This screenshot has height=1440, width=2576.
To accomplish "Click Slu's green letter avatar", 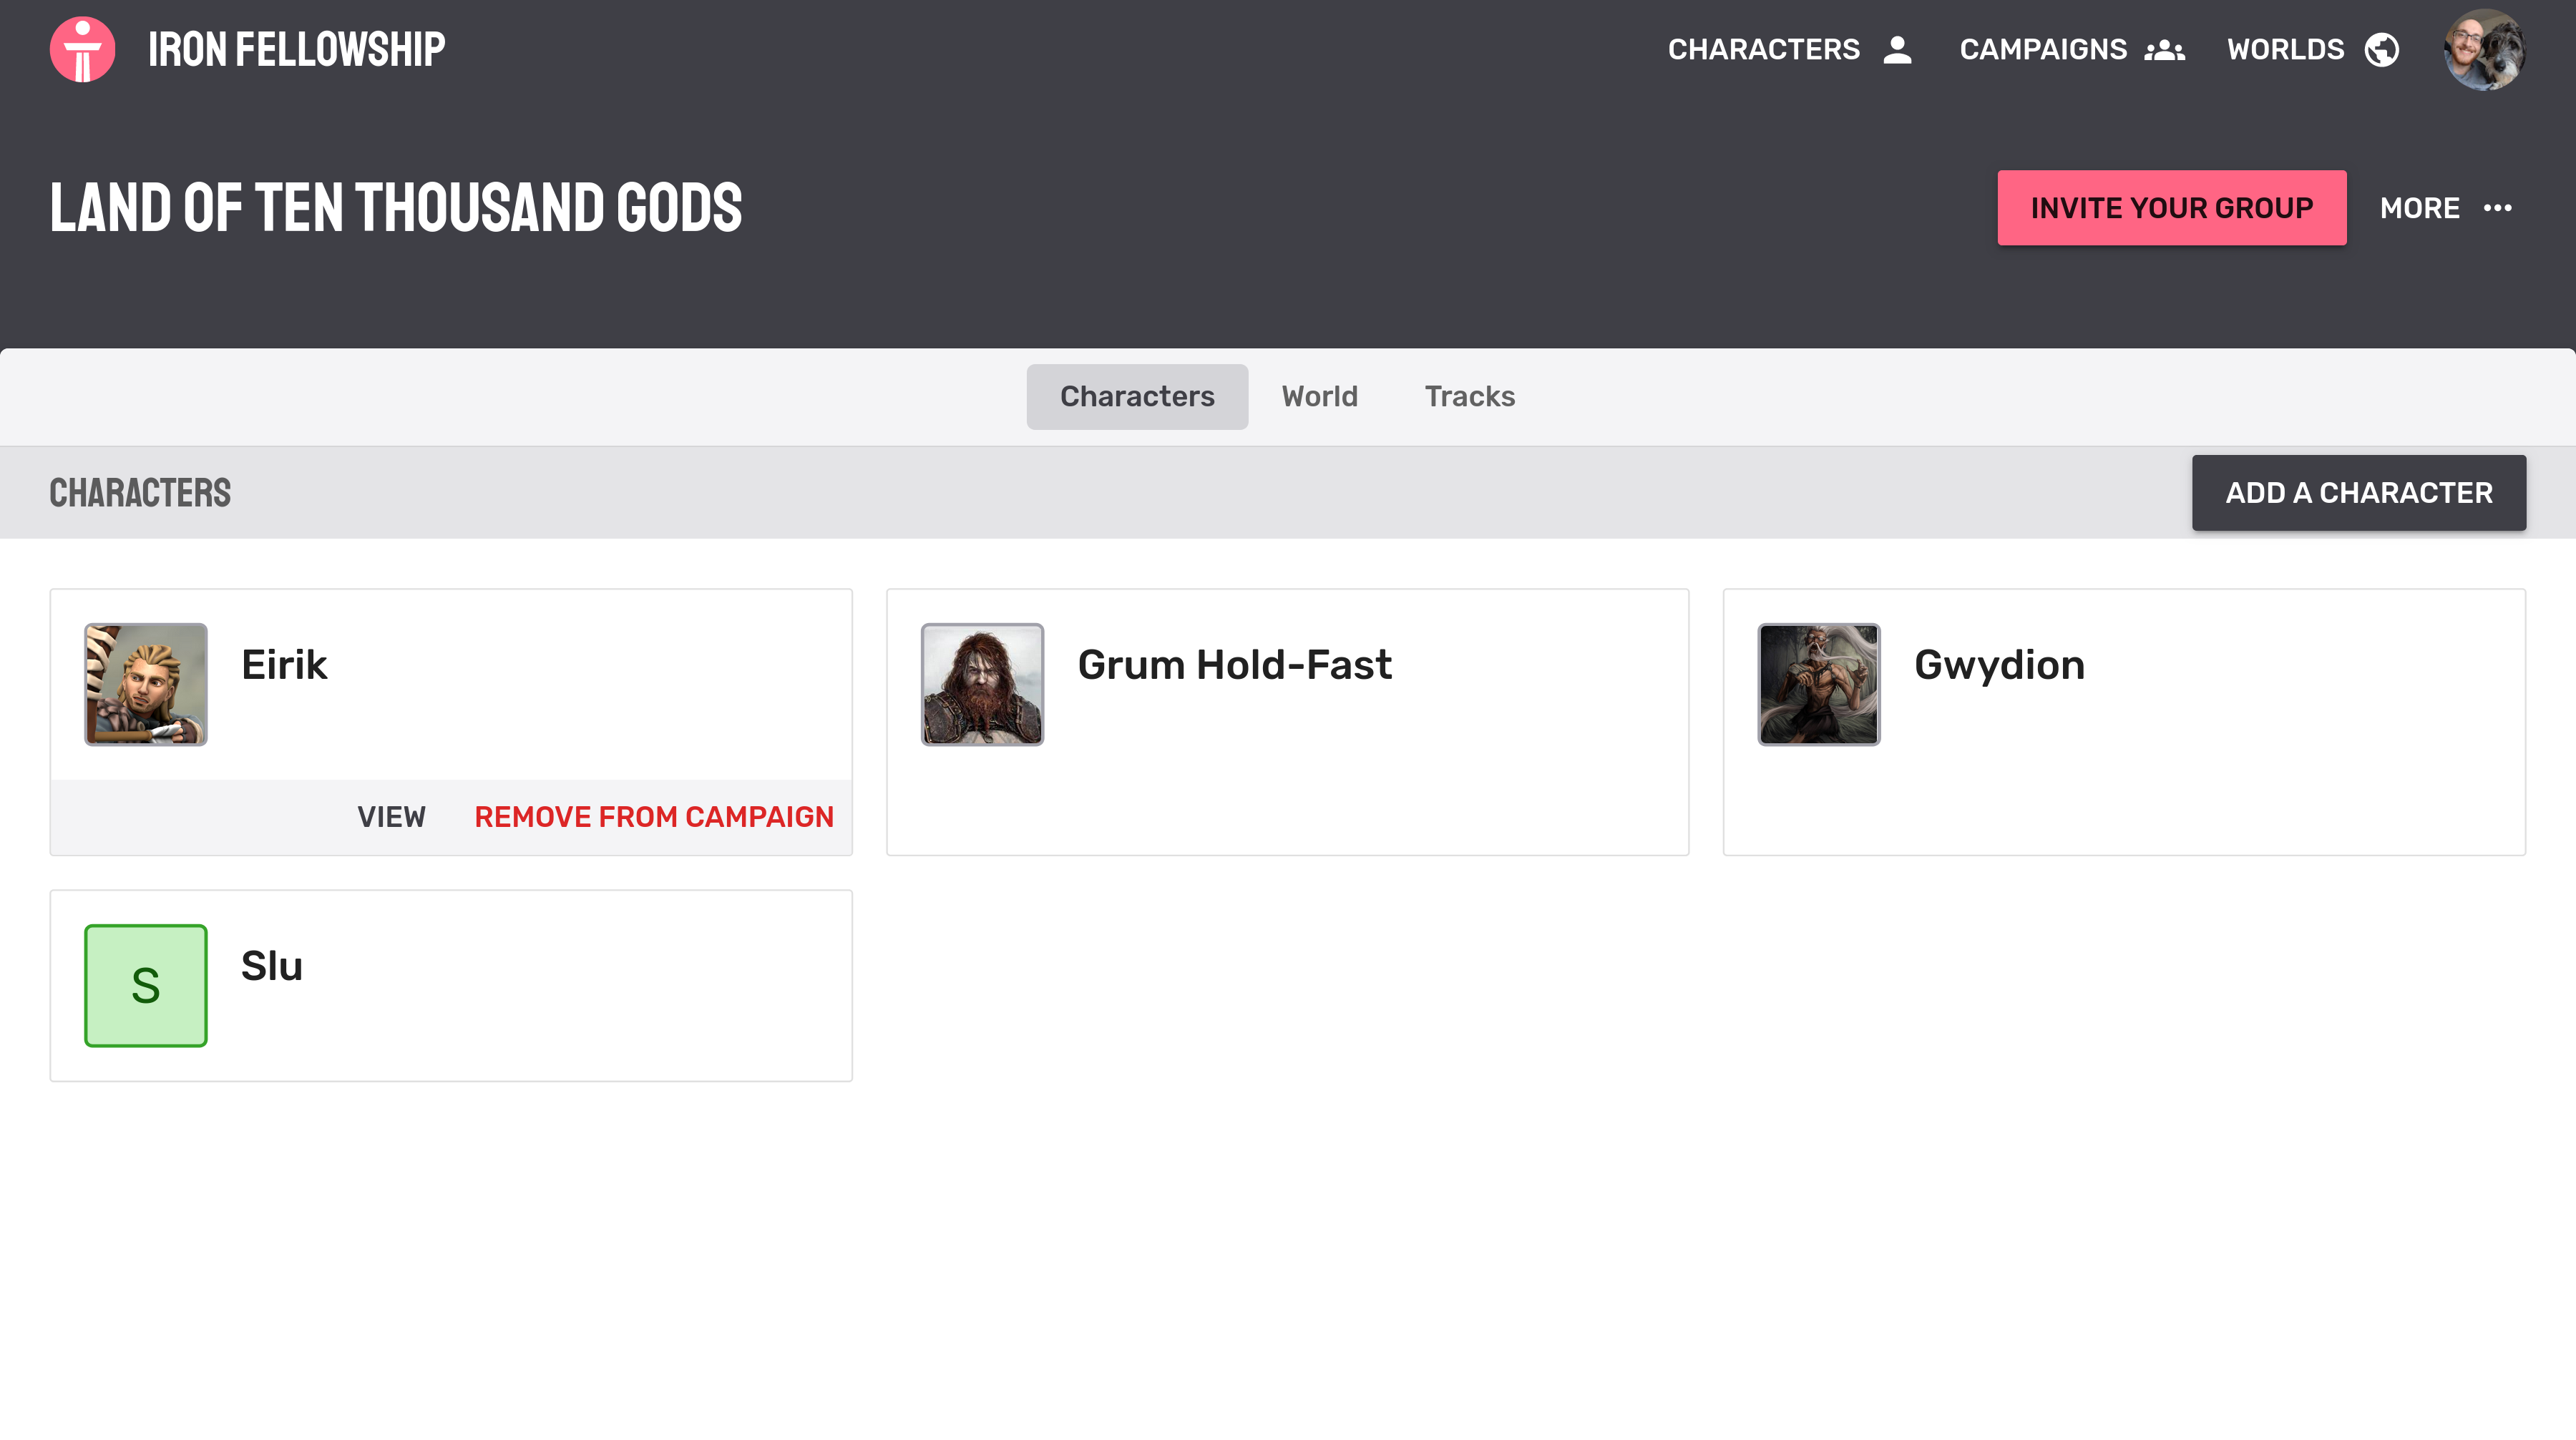I will coord(146,985).
